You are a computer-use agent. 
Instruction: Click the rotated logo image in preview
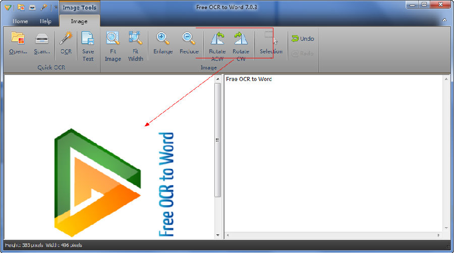coord(114,183)
